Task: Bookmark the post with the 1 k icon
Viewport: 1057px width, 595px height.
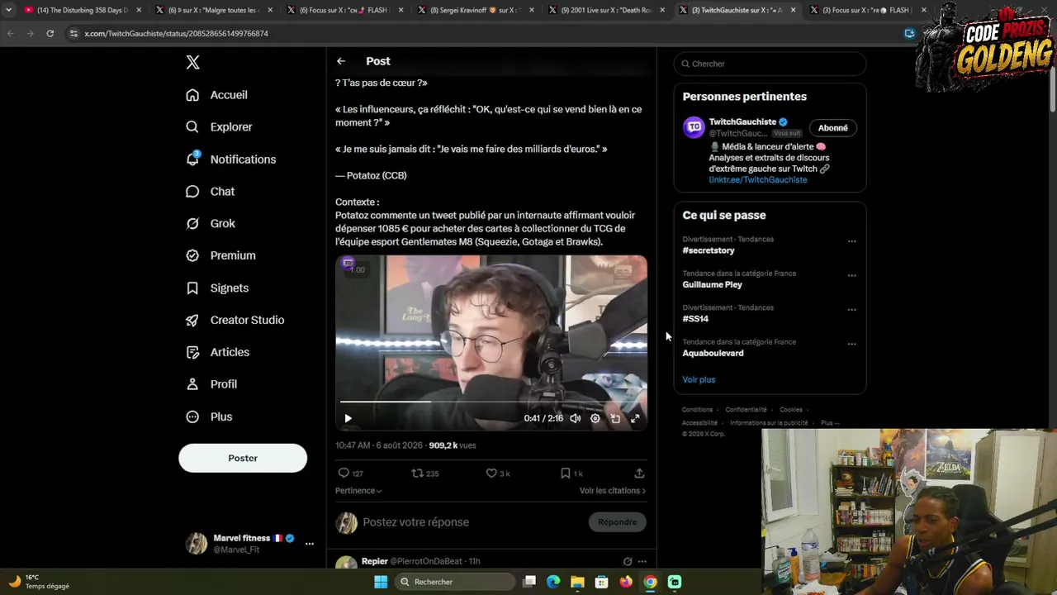Action: click(566, 474)
